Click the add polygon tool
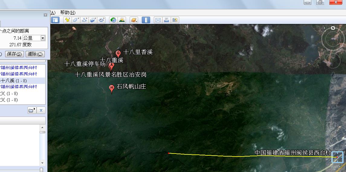The image size is (346, 172). pos(76,20)
